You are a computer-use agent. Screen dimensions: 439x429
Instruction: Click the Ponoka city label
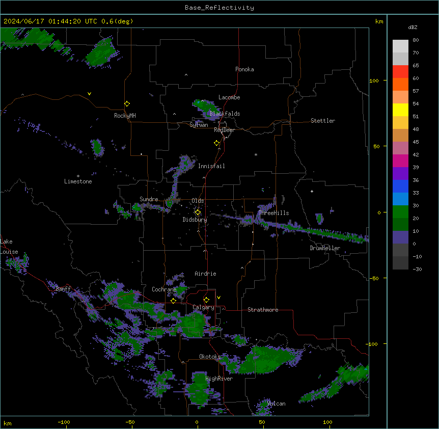pyautogui.click(x=244, y=69)
